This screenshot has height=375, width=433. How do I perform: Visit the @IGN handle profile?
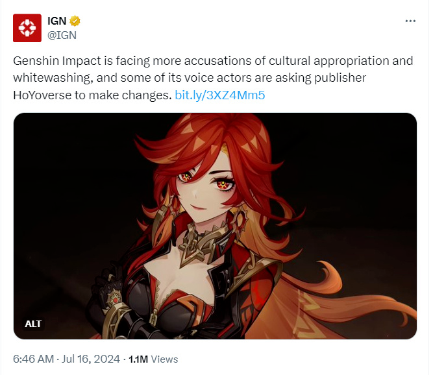[x=62, y=35]
